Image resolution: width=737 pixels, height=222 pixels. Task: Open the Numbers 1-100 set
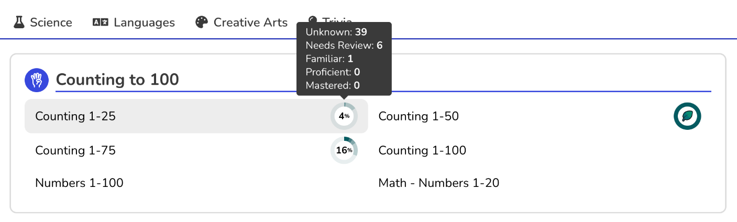click(x=79, y=183)
